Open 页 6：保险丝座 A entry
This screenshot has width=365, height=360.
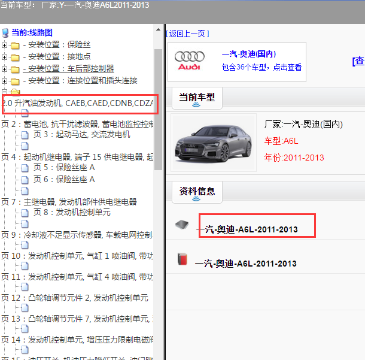click(x=64, y=179)
